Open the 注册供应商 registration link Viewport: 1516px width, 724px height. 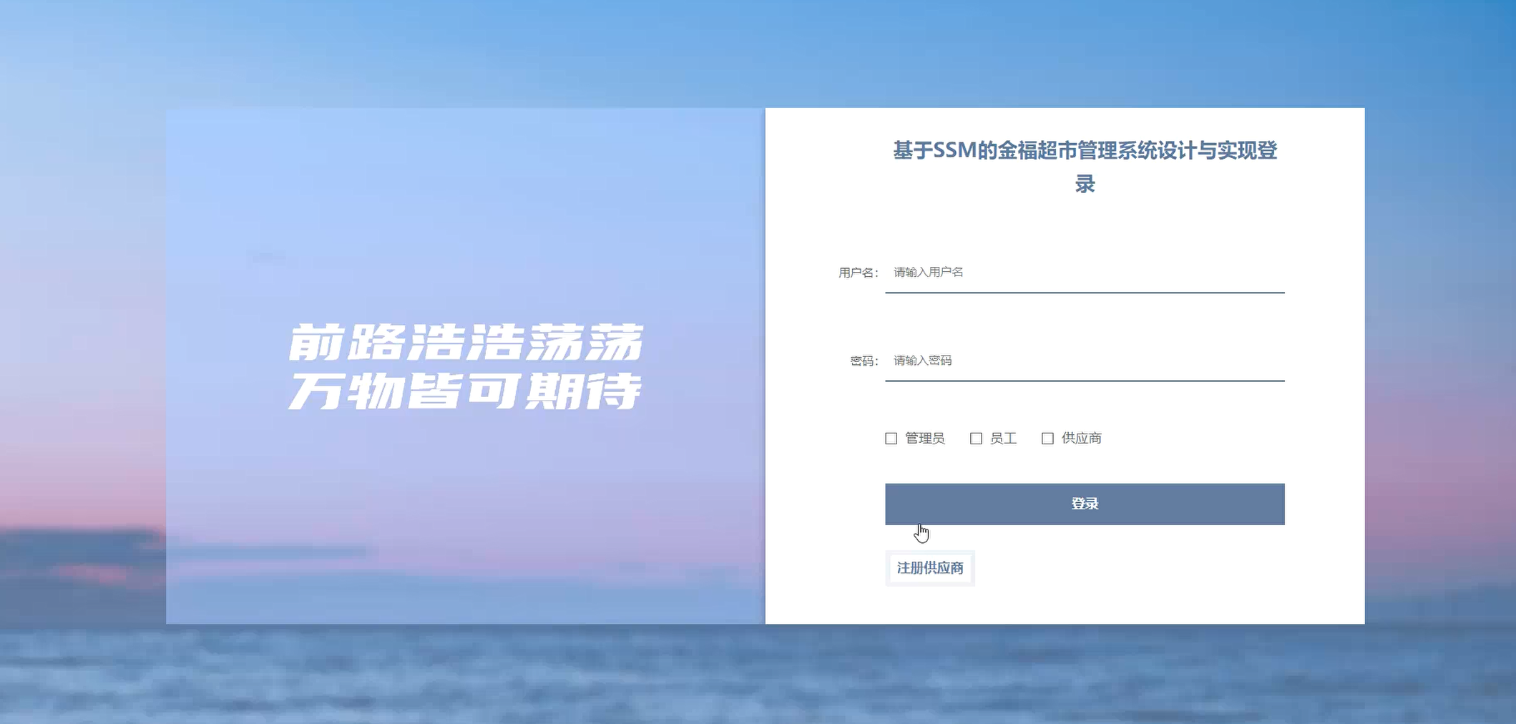click(x=930, y=568)
